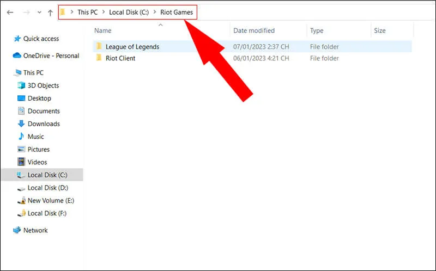Select This PC in the address breadcrumb
The width and height of the screenshot is (436, 271).
[x=88, y=12]
